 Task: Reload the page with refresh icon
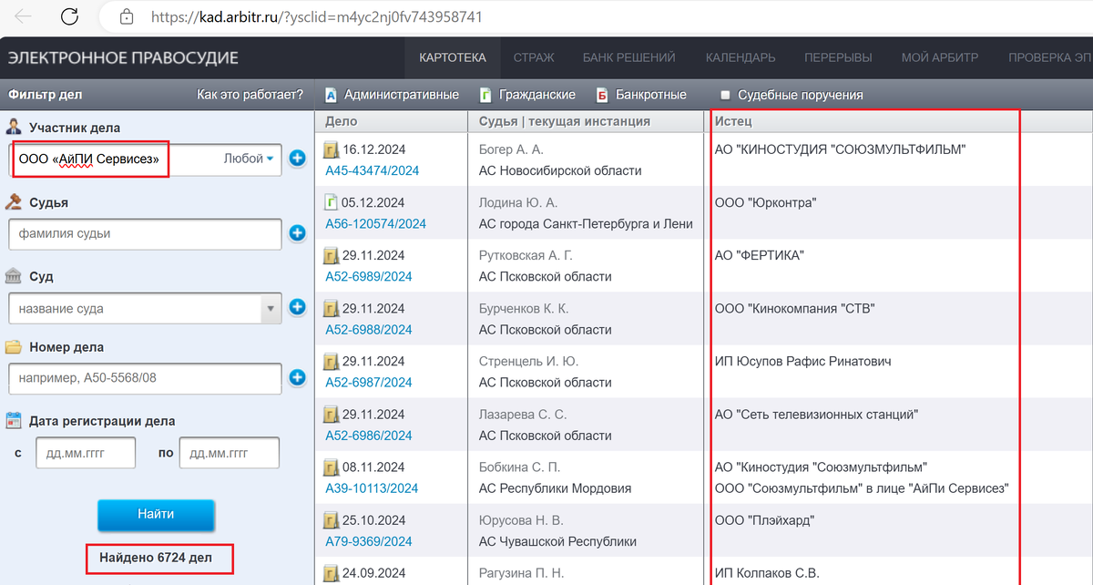[69, 16]
